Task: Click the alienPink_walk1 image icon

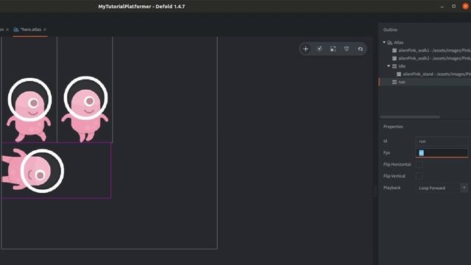Action: (x=394, y=51)
